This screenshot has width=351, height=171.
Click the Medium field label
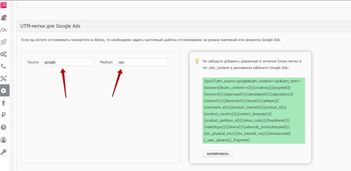tap(106, 62)
